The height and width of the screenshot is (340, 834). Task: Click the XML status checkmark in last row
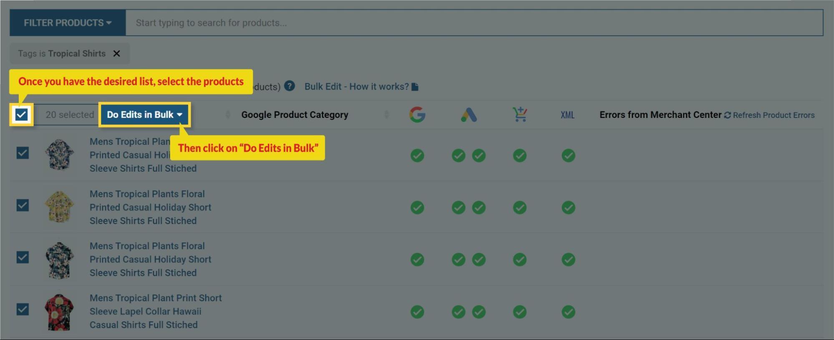[568, 312]
